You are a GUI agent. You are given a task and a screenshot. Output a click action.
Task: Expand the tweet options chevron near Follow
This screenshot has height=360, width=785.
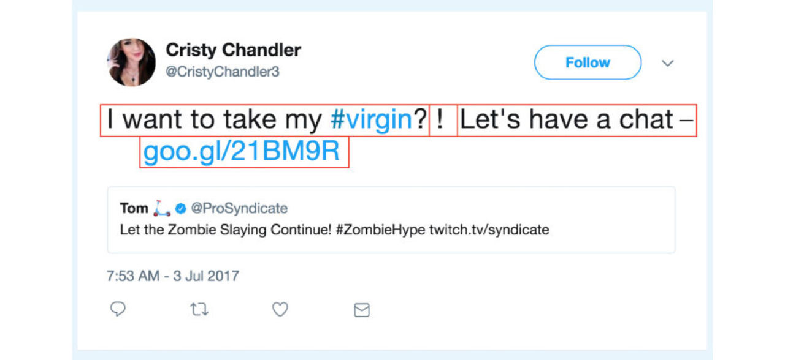668,63
